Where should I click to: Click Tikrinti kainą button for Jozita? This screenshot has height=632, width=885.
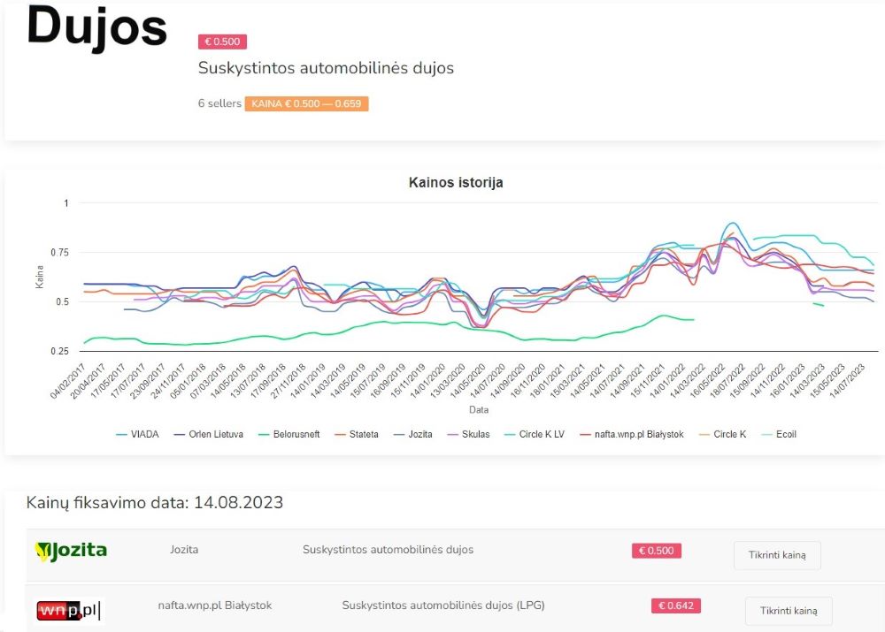(x=776, y=555)
